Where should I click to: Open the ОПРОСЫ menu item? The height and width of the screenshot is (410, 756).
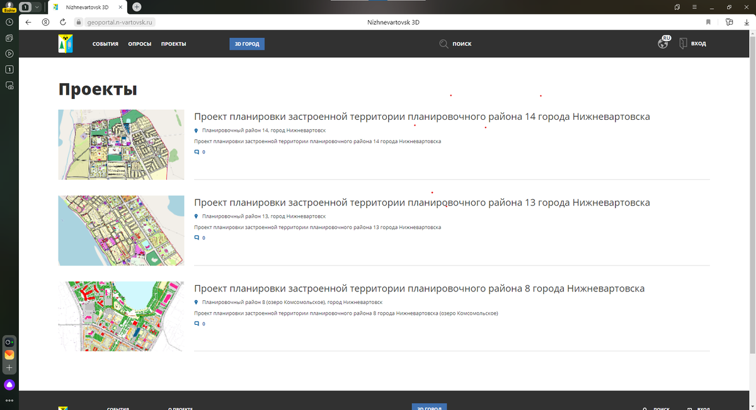(139, 44)
